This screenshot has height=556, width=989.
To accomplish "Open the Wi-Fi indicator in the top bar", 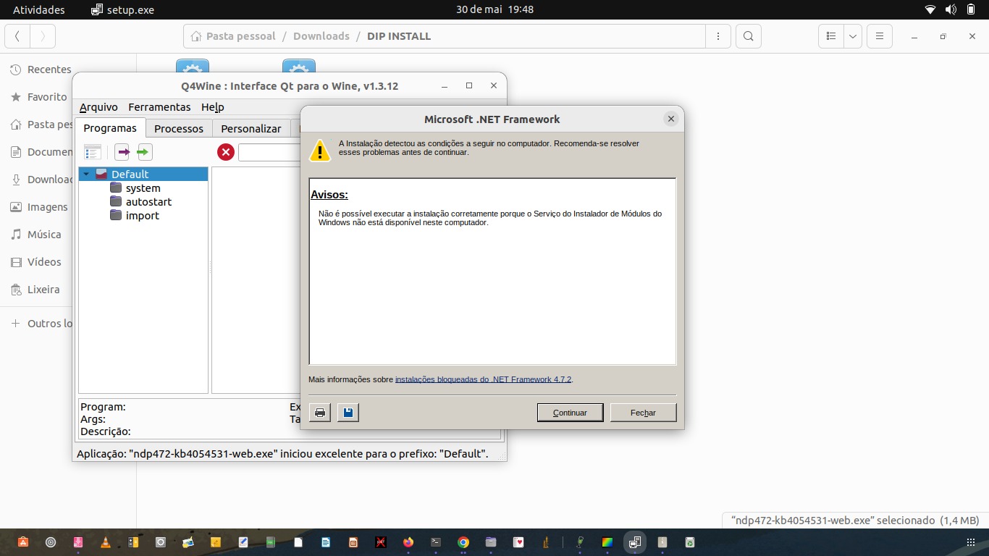I will point(930,10).
